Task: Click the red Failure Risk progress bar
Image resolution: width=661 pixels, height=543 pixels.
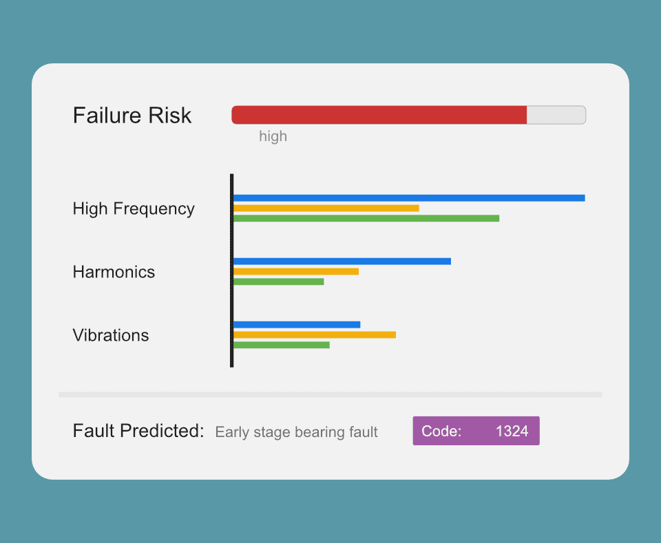Action: [379, 115]
